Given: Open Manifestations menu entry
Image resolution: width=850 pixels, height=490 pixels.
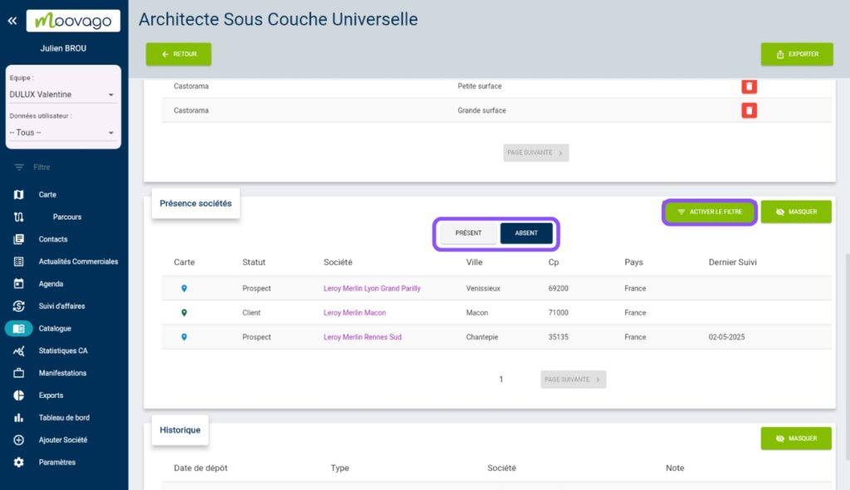Looking at the screenshot, I should point(62,373).
